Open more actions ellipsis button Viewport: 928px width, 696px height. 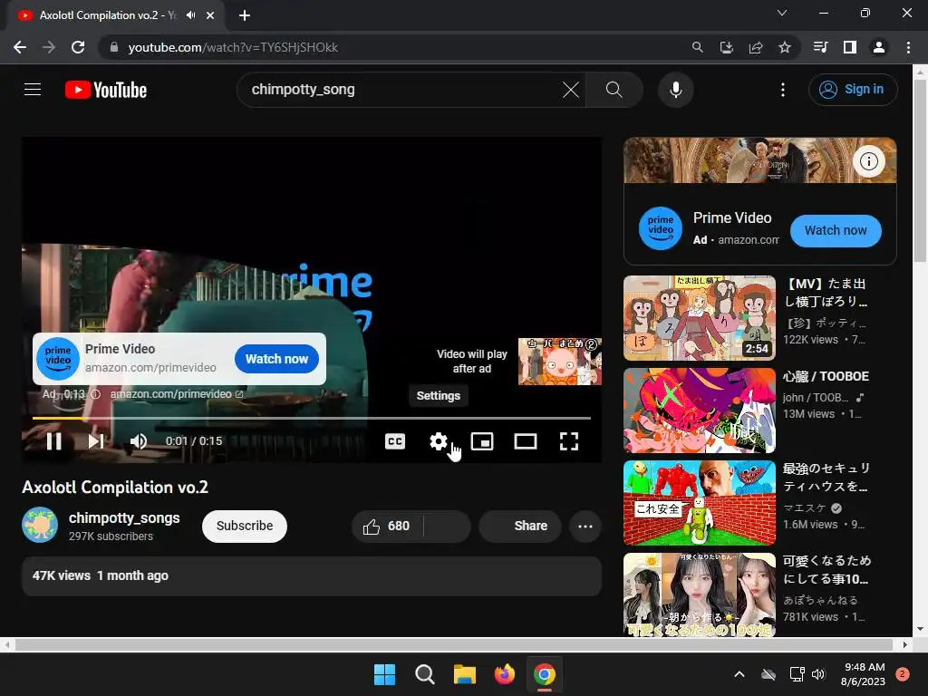pos(585,527)
